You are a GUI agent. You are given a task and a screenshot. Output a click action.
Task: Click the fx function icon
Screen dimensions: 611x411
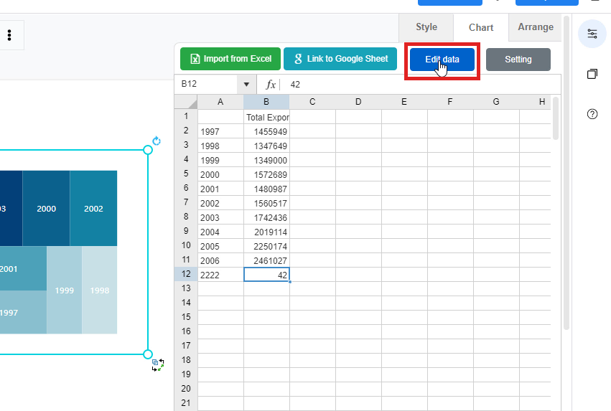271,85
